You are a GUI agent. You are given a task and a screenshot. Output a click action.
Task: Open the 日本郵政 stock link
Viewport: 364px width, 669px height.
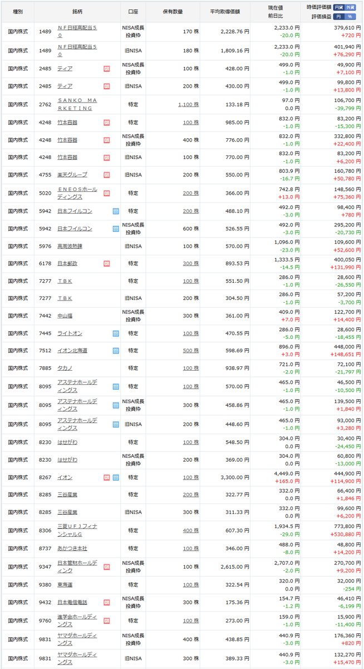point(67,263)
